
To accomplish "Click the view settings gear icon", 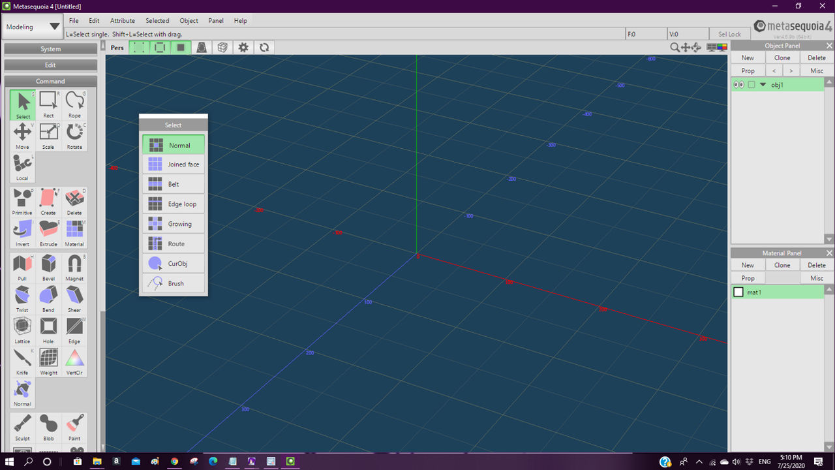I will click(x=243, y=47).
